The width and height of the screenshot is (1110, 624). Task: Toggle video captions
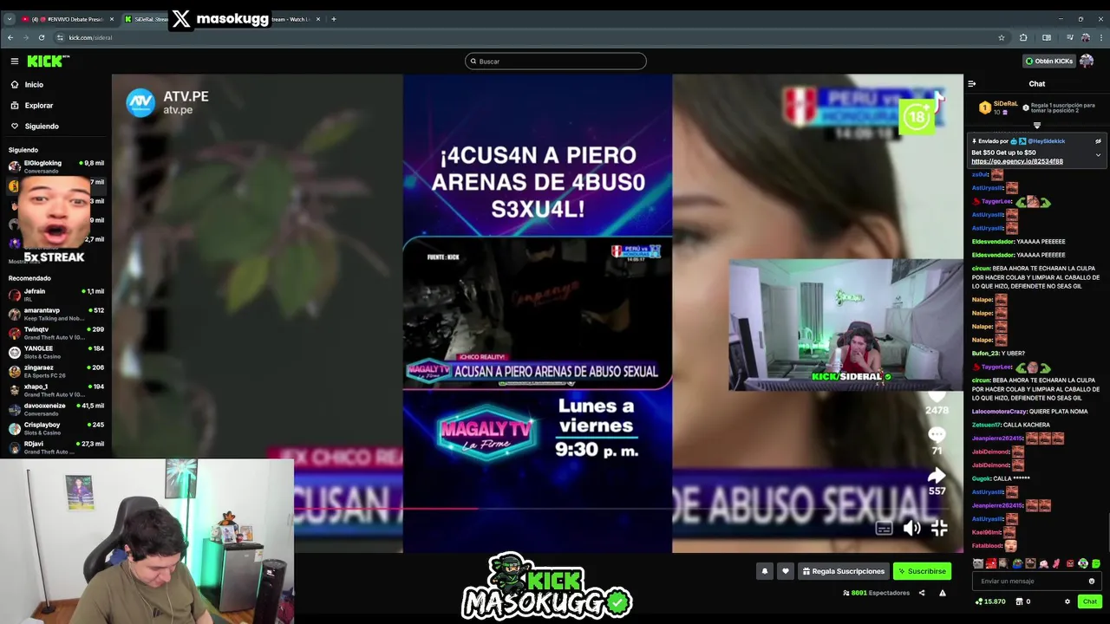coord(884,528)
